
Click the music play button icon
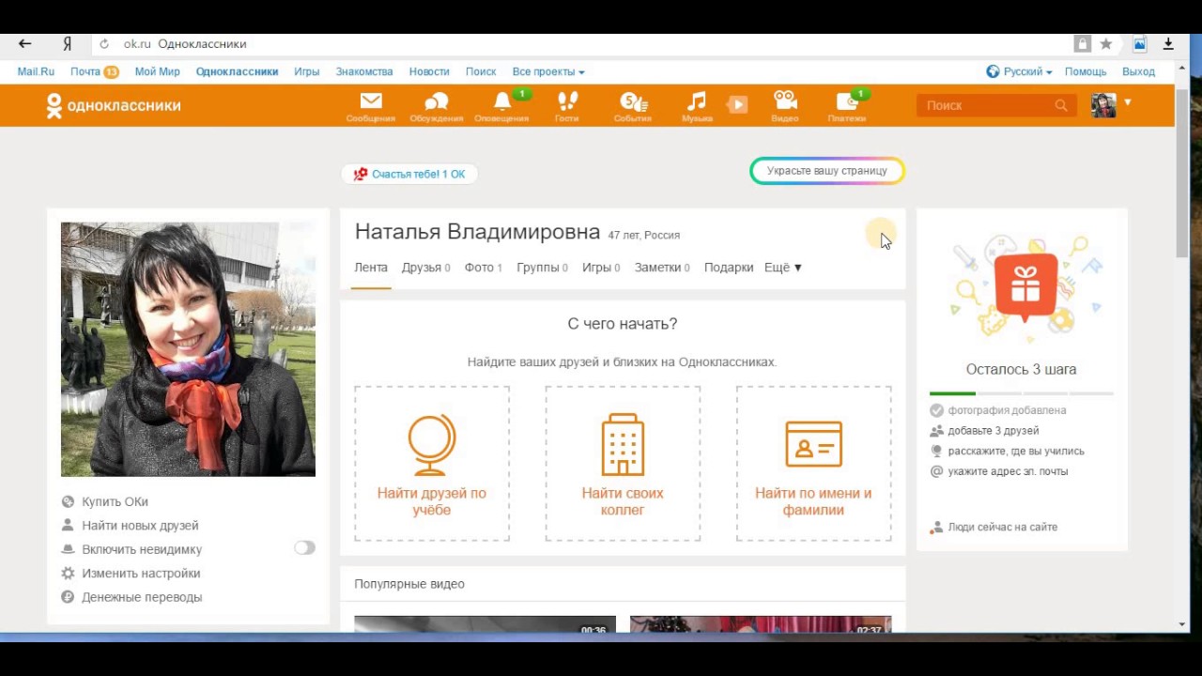[738, 105]
